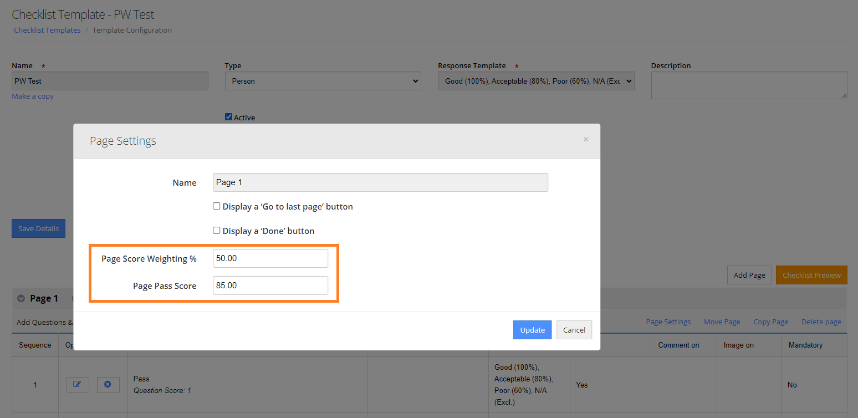Select the Page Pass Score input field
The width and height of the screenshot is (858, 418).
pyautogui.click(x=270, y=285)
